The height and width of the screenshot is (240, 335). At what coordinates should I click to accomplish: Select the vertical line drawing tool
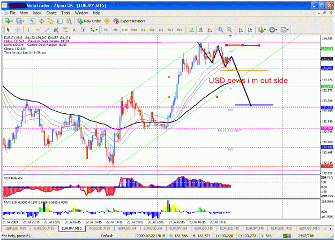coord(28,30)
